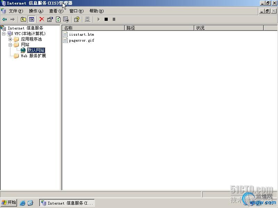Image resolution: width=278 pixels, height=208 pixels.
Task: Select the Web 服务扩展 tree item
Action: coord(33,56)
